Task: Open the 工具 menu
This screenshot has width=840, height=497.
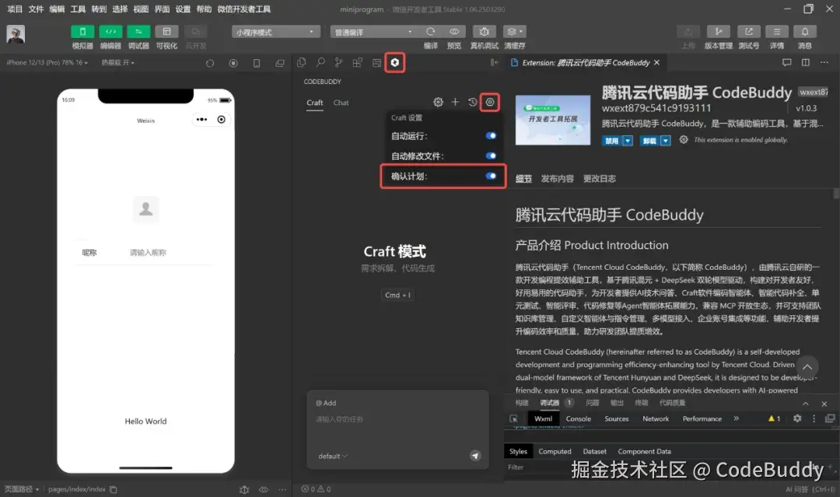Action: pyautogui.click(x=78, y=9)
